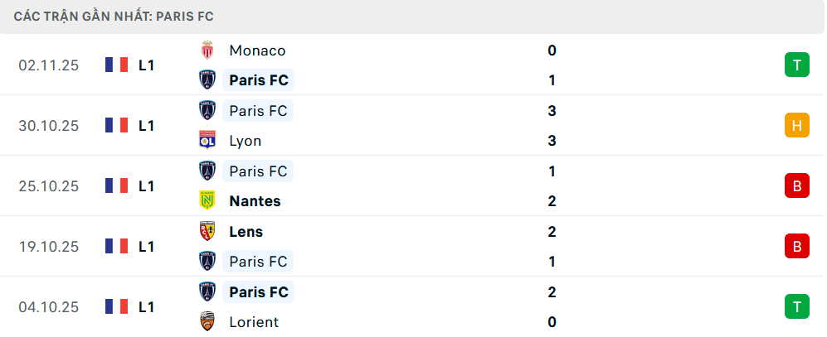Image resolution: width=827 pixels, height=337 pixels.
Task: Open the Lyon team link
Action: [246, 141]
